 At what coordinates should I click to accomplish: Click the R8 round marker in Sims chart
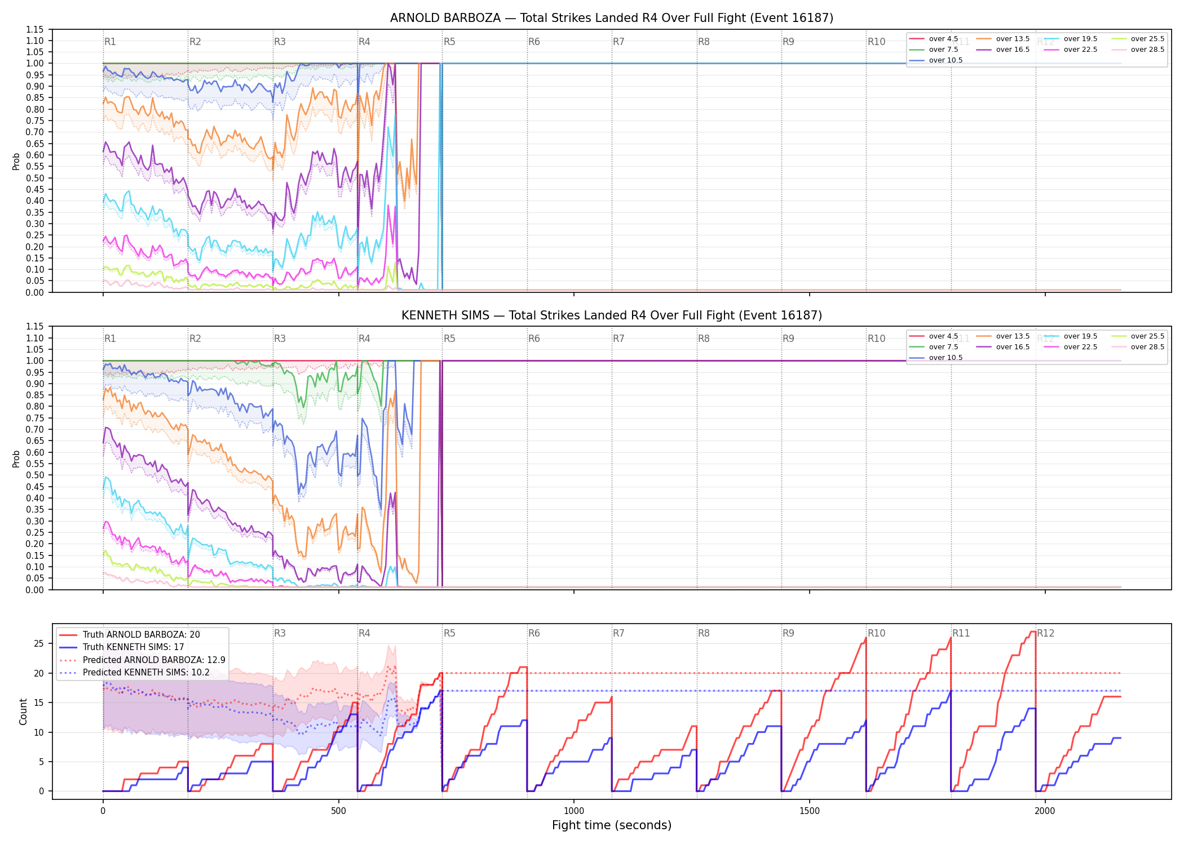tap(704, 339)
